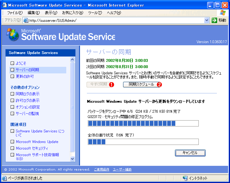Screen dimensions: 230x183
Task: Click the イントラネット zone label
Action: point(198,178)
